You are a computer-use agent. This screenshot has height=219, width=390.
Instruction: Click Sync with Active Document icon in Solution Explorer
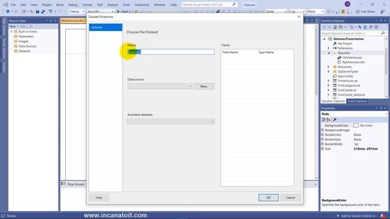coord(360,27)
